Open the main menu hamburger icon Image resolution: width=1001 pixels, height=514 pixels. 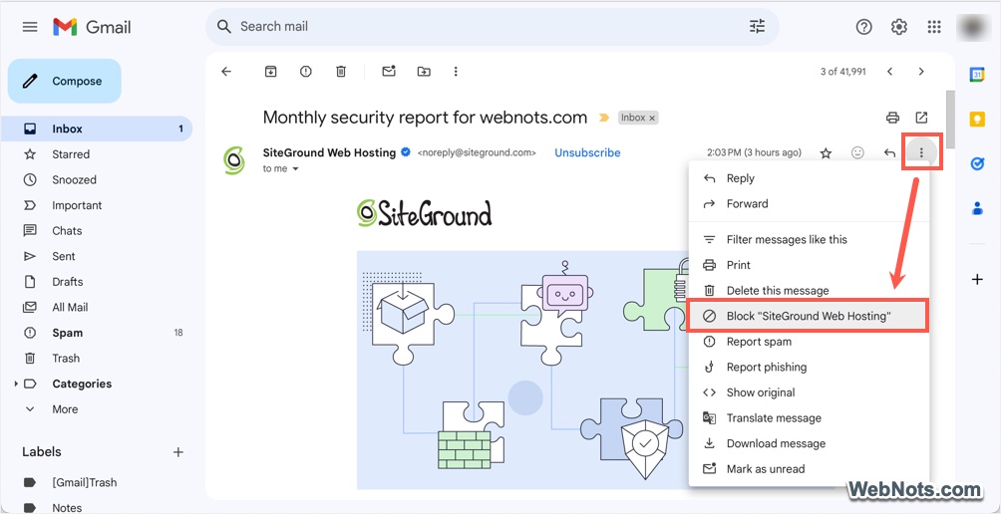(30, 27)
